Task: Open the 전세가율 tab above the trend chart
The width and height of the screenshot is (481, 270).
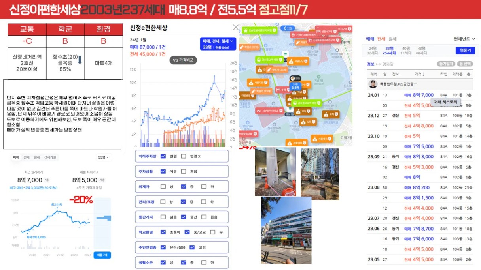Action: pyautogui.click(x=50, y=157)
